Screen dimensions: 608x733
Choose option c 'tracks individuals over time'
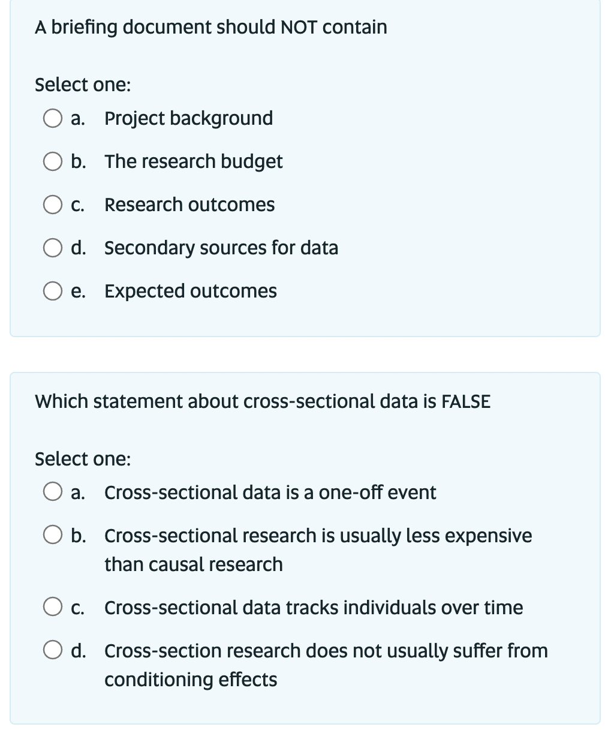coord(53,608)
